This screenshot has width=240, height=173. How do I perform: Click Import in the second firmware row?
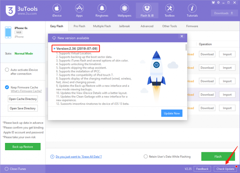pos(227,68)
